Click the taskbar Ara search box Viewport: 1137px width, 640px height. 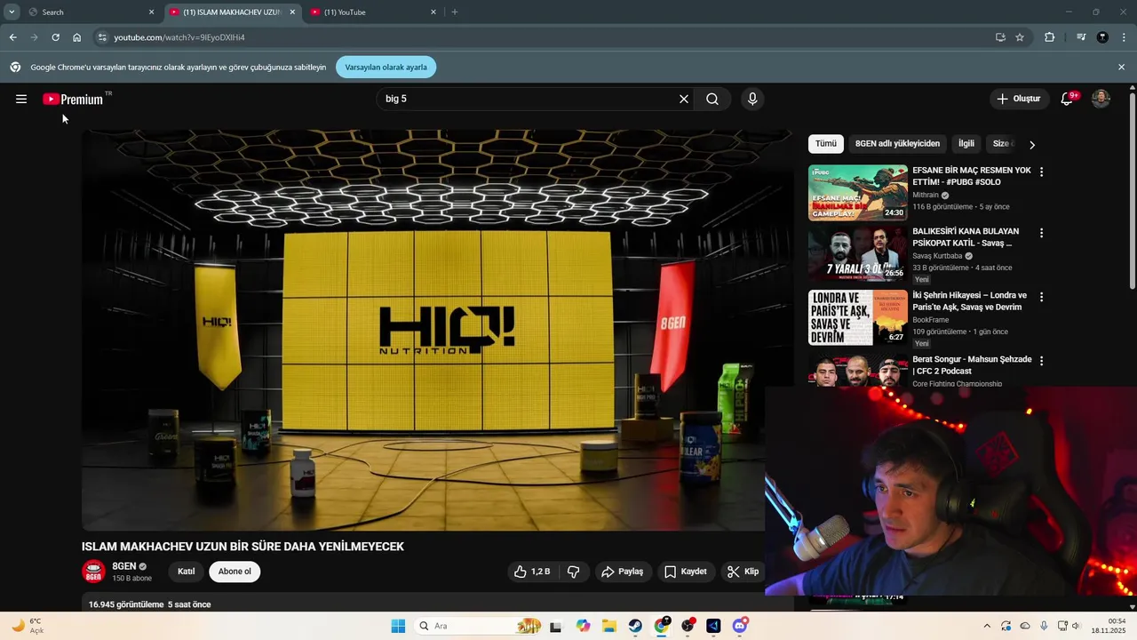[x=479, y=626]
